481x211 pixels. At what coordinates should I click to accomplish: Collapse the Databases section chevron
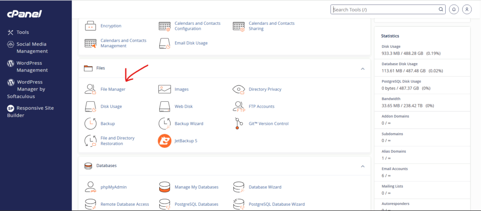click(362, 166)
